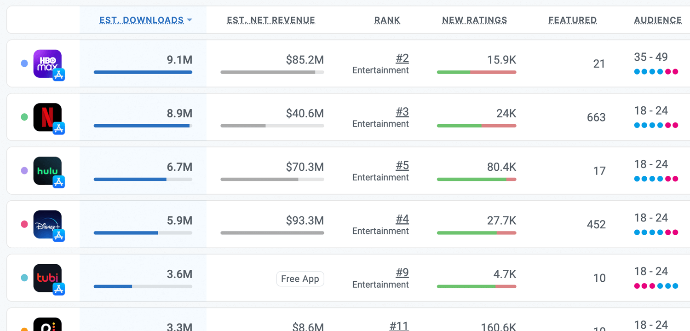Click the sort arrow next to Est. Downloads
This screenshot has height=331, width=690.
pyautogui.click(x=190, y=20)
